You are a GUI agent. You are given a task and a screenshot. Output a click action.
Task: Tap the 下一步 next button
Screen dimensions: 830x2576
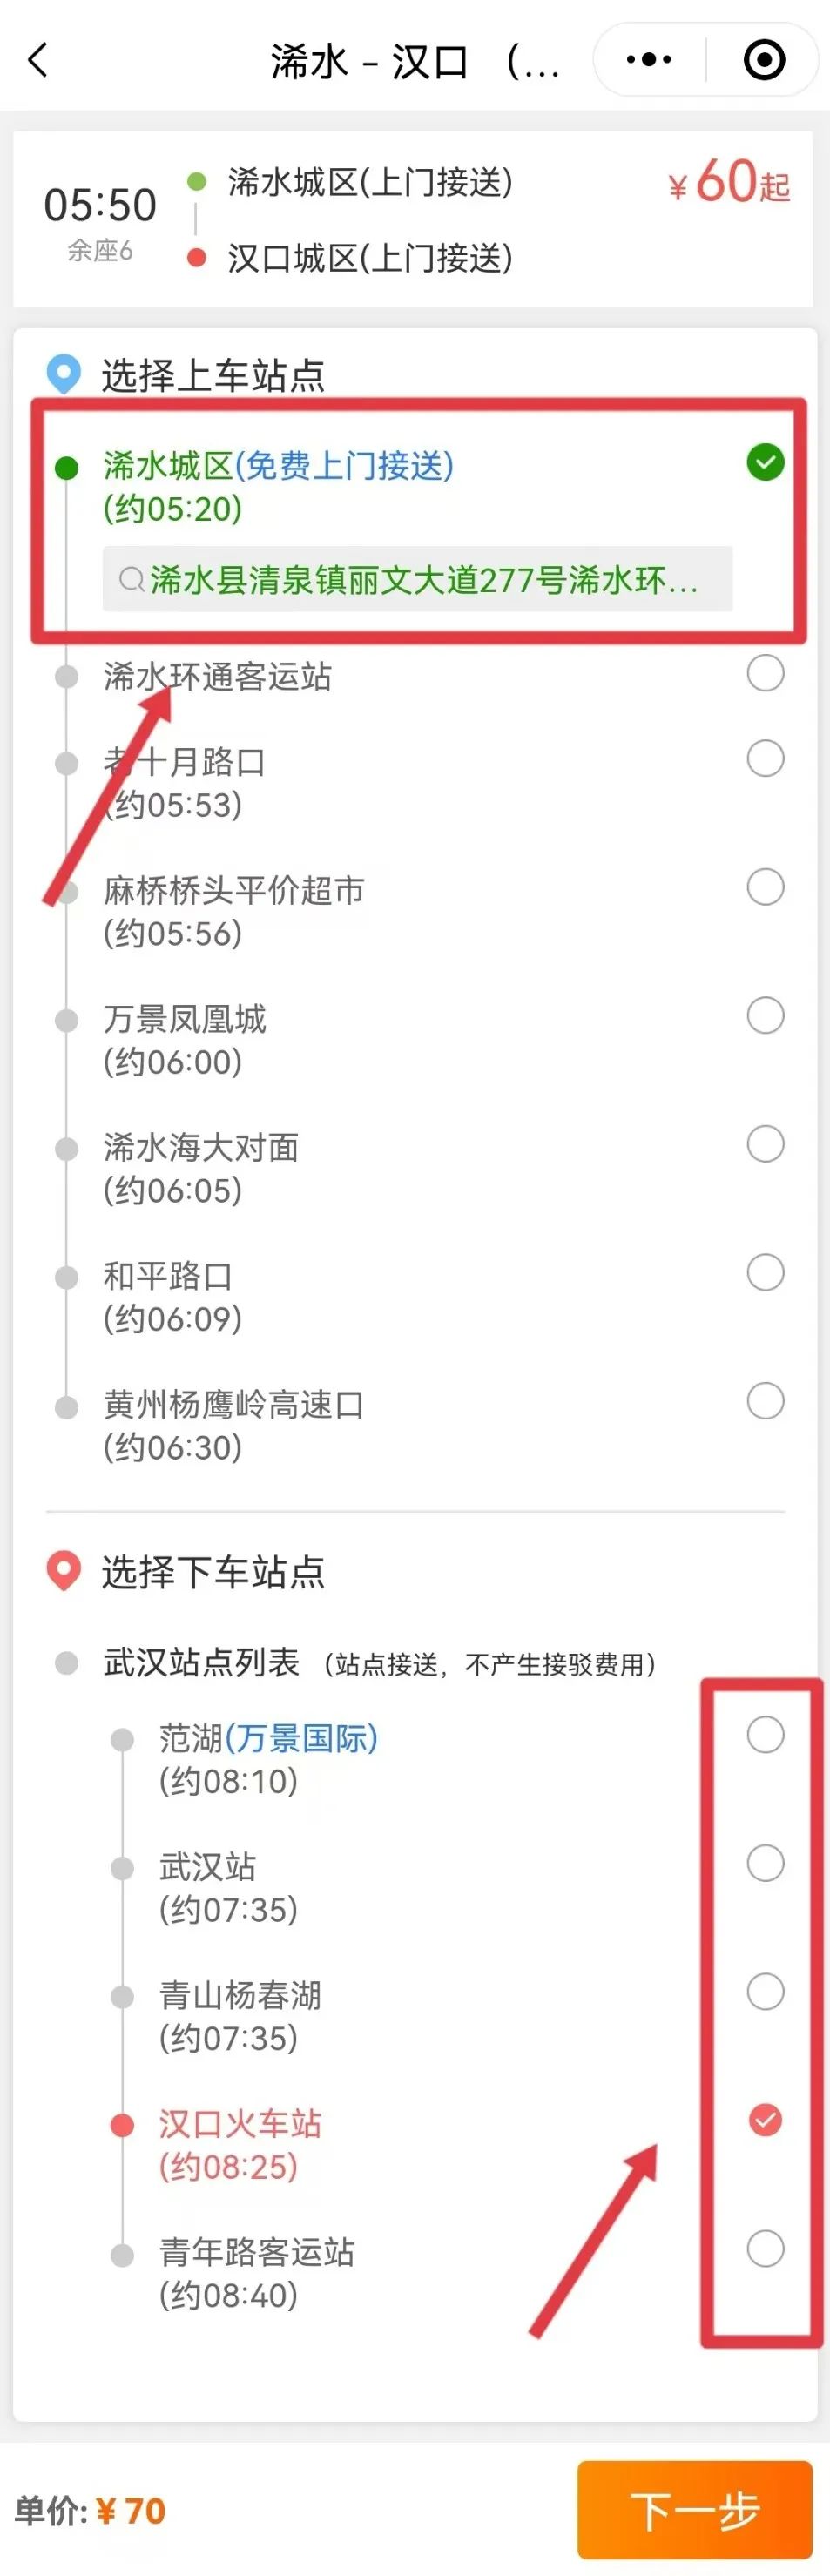pyautogui.click(x=695, y=2509)
